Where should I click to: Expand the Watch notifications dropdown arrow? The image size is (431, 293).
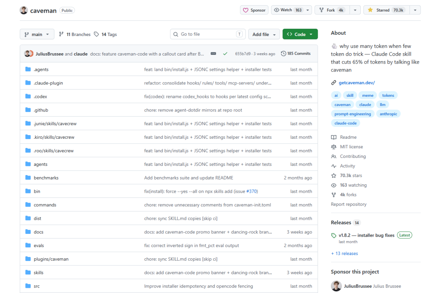point(308,10)
